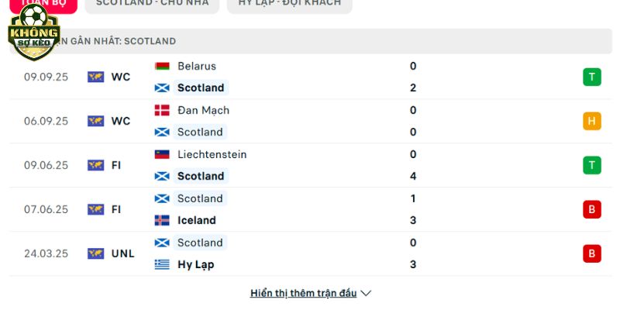Open the Hy Lạp team link
The width and height of the screenshot is (620, 310).
coord(195,264)
